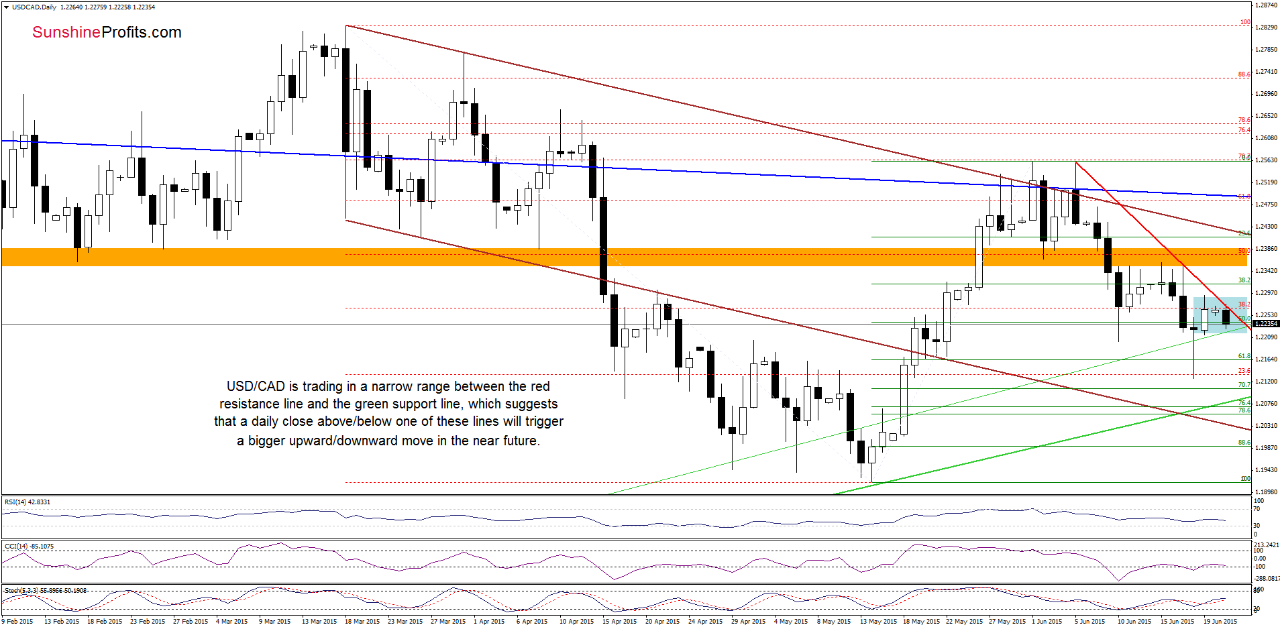Click the green 70.7 Fibonacci level label
1280x627 pixels.
(1244, 385)
